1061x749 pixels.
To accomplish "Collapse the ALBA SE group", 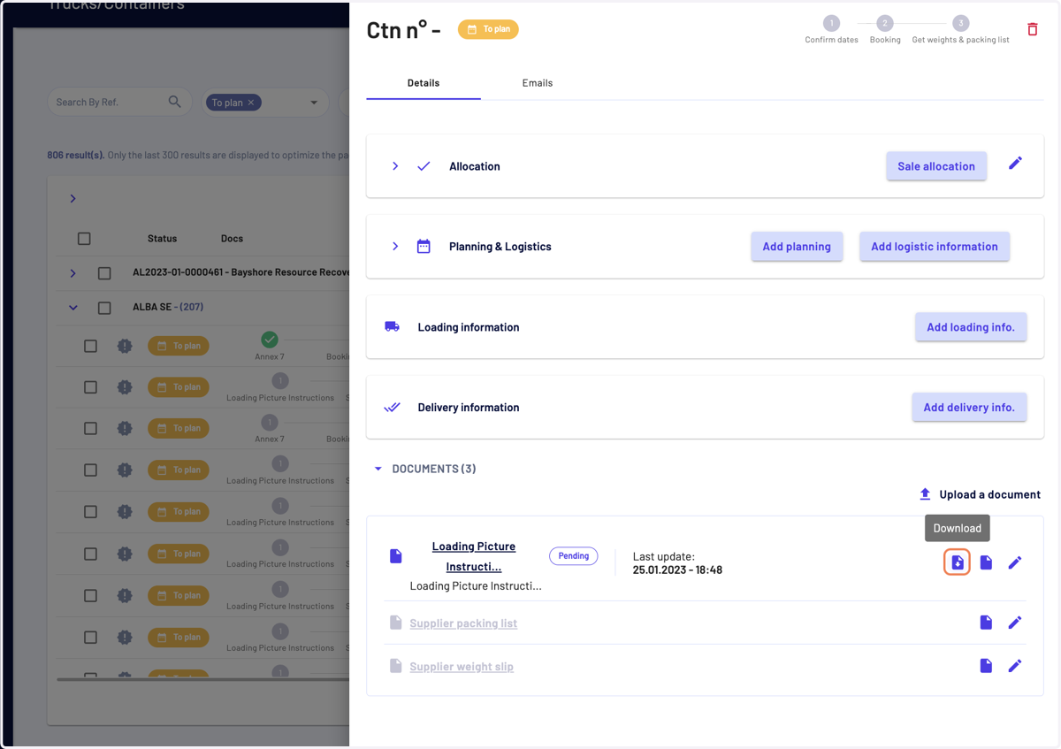I will [x=73, y=308].
